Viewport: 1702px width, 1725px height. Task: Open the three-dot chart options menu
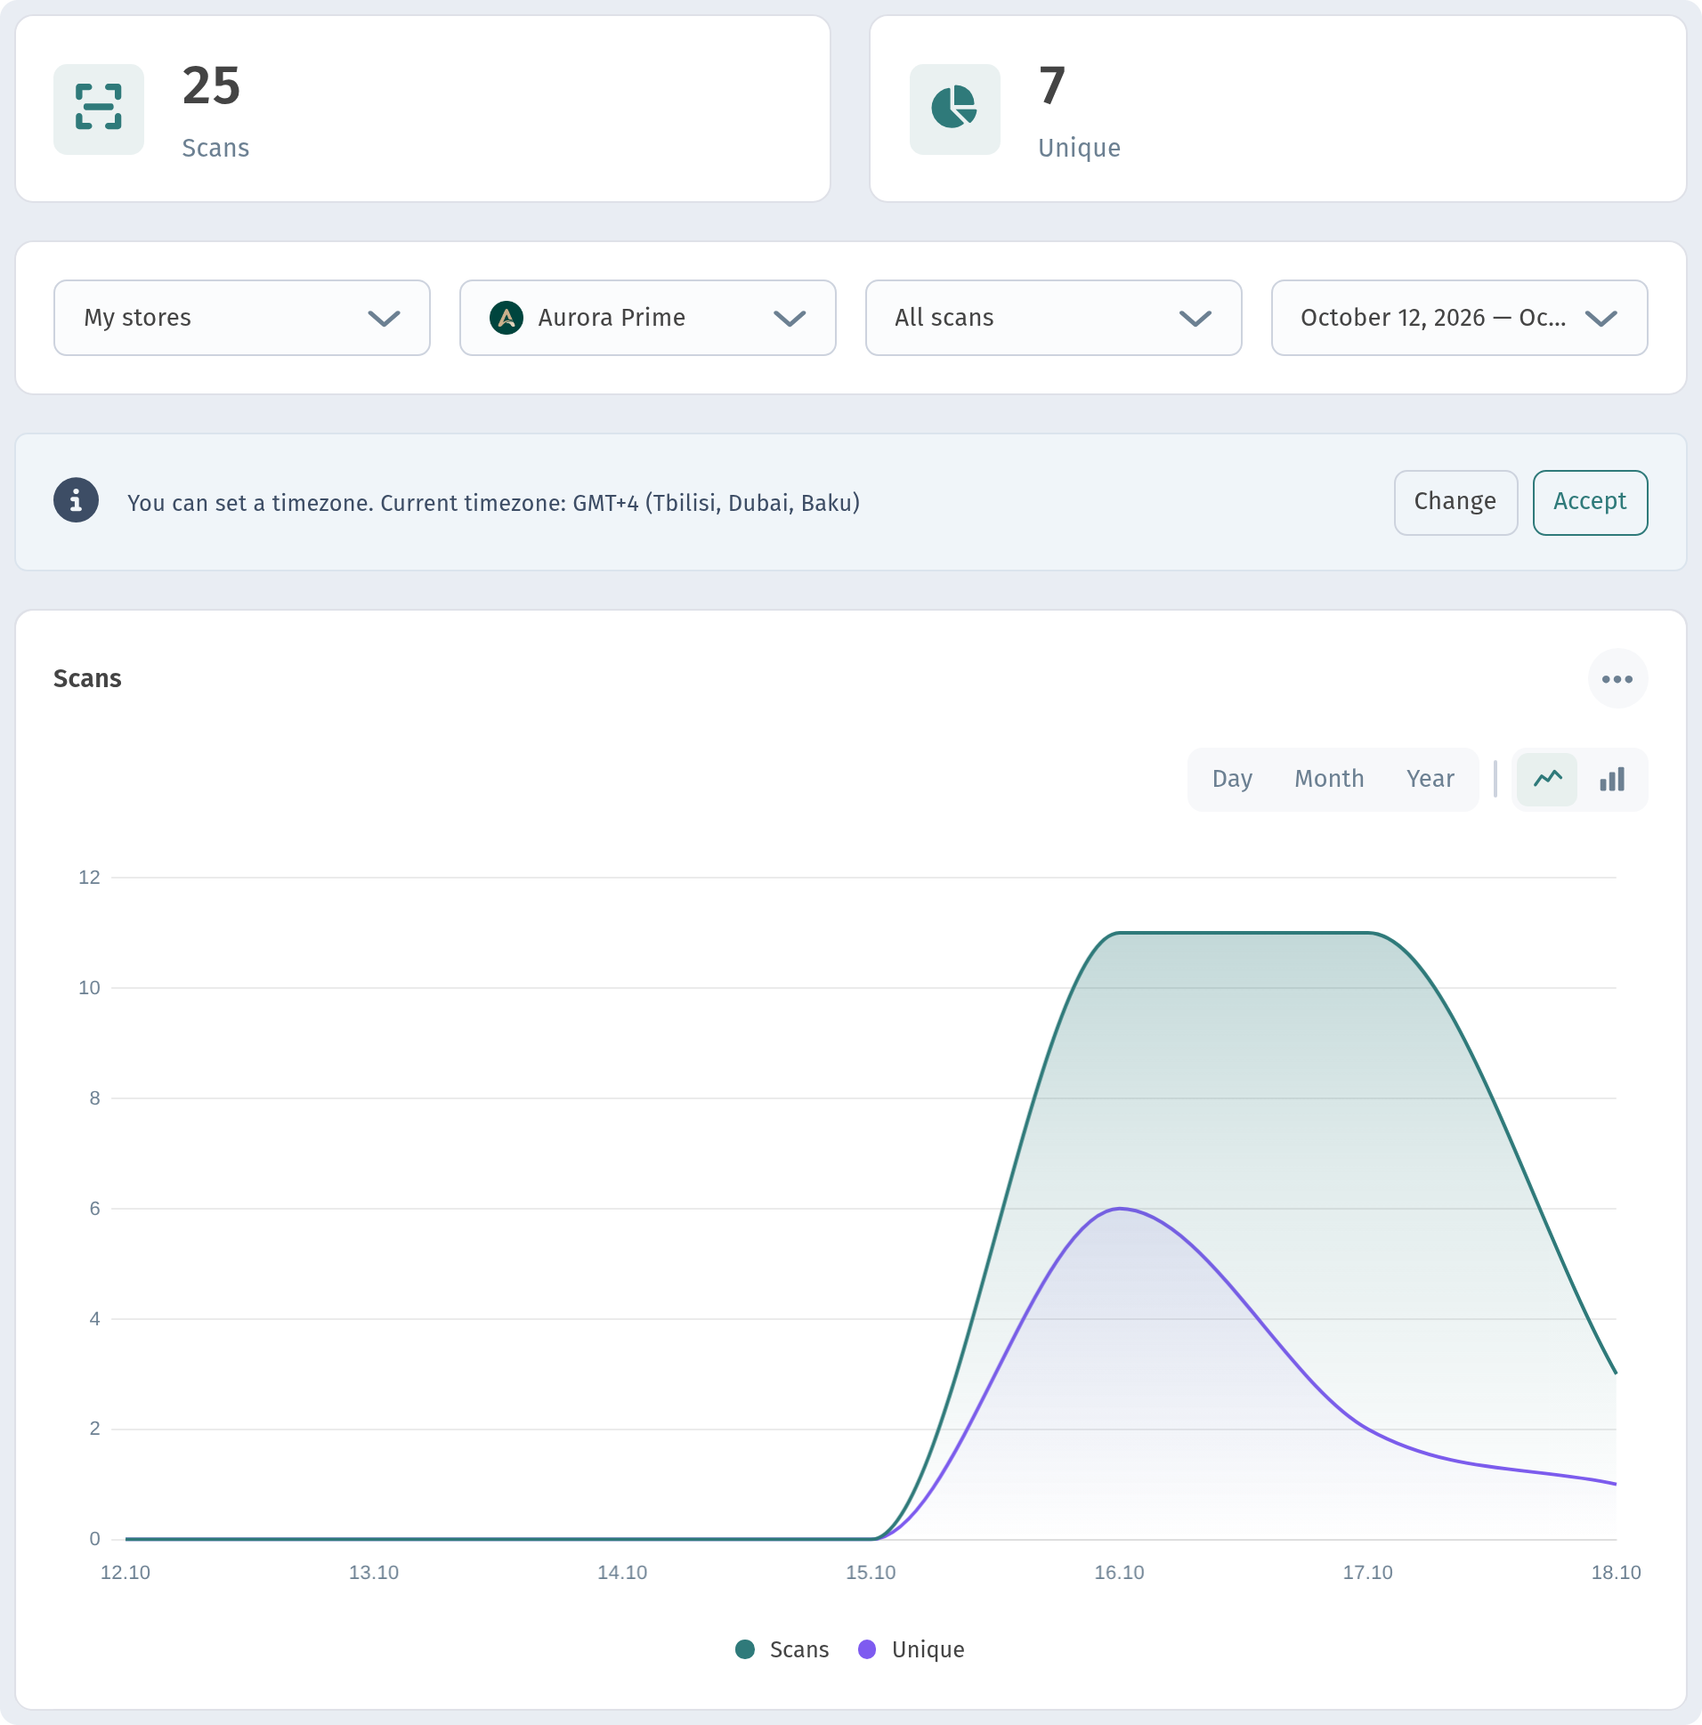coord(1617,678)
